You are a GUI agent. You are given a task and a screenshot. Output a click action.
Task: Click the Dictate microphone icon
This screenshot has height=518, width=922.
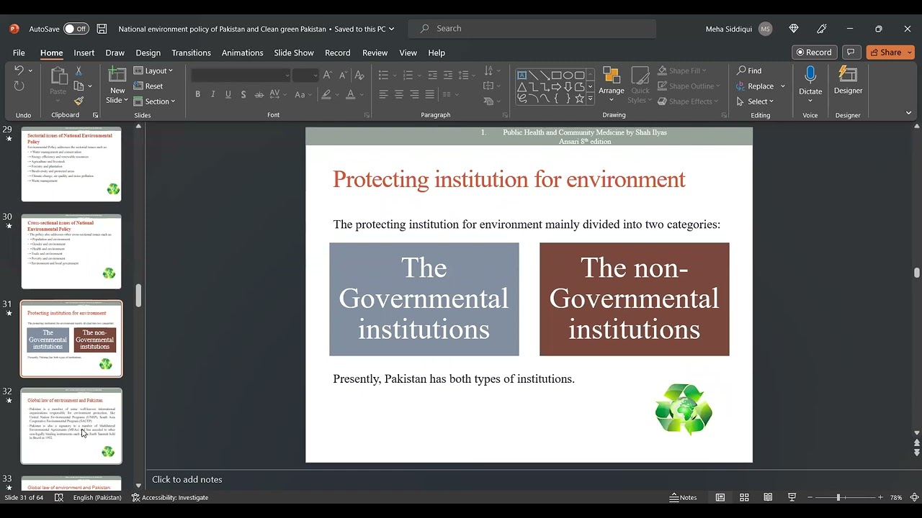tap(810, 75)
